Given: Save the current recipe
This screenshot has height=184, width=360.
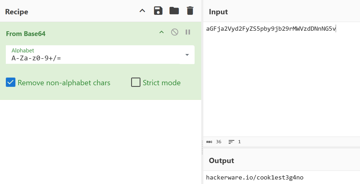Looking at the screenshot, I should 158,11.
